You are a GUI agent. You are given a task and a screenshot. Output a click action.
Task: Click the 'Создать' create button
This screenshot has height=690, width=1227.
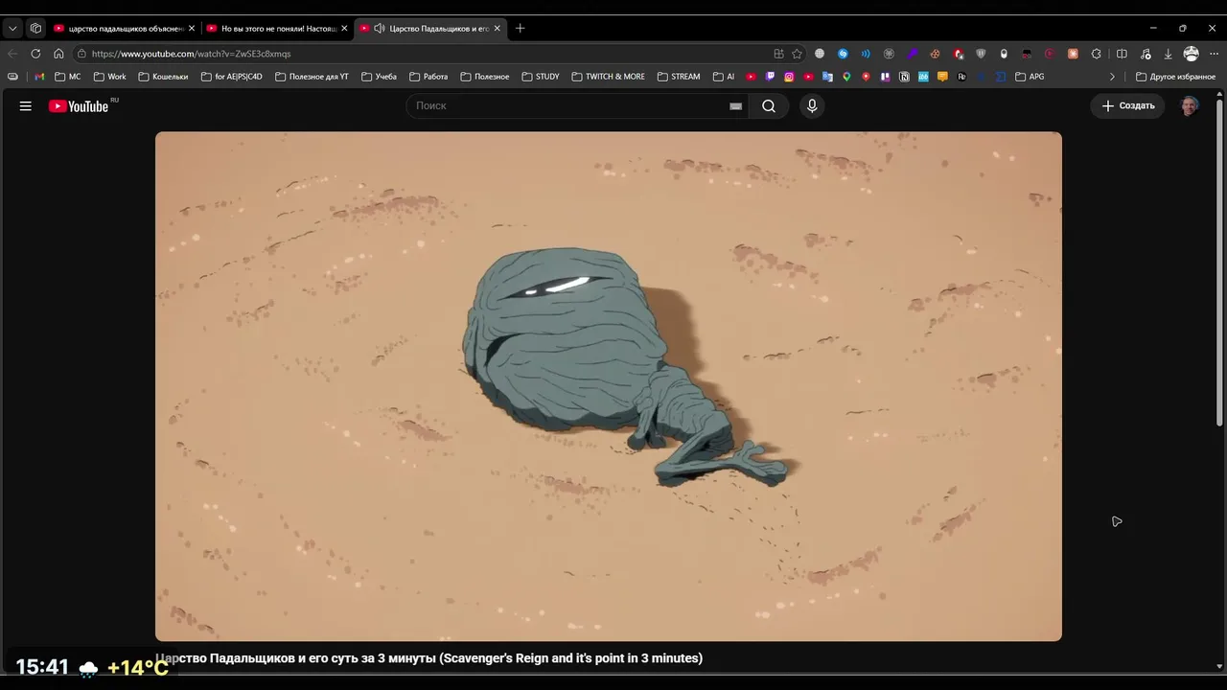(x=1128, y=106)
